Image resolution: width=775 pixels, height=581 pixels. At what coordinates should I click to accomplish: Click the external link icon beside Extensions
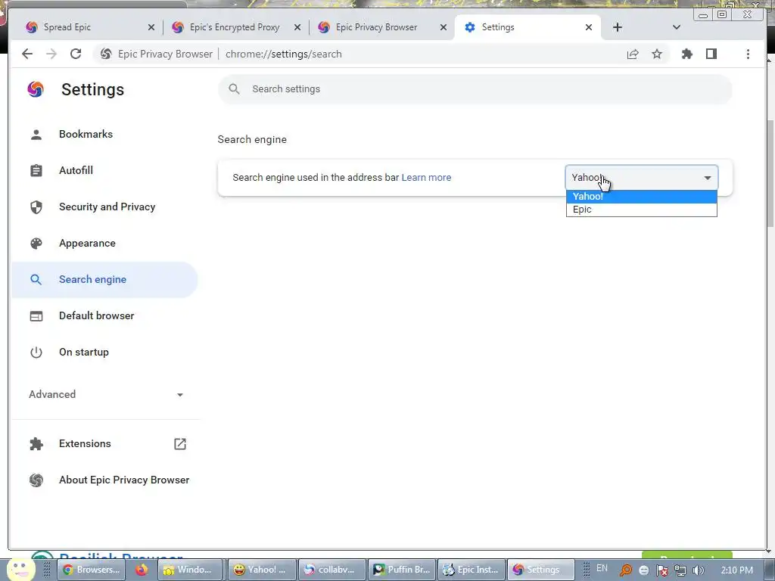tap(180, 443)
